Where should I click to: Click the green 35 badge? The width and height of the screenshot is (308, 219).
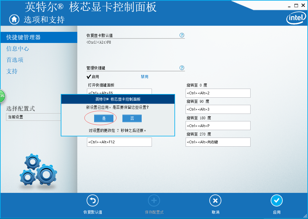click(2, 96)
